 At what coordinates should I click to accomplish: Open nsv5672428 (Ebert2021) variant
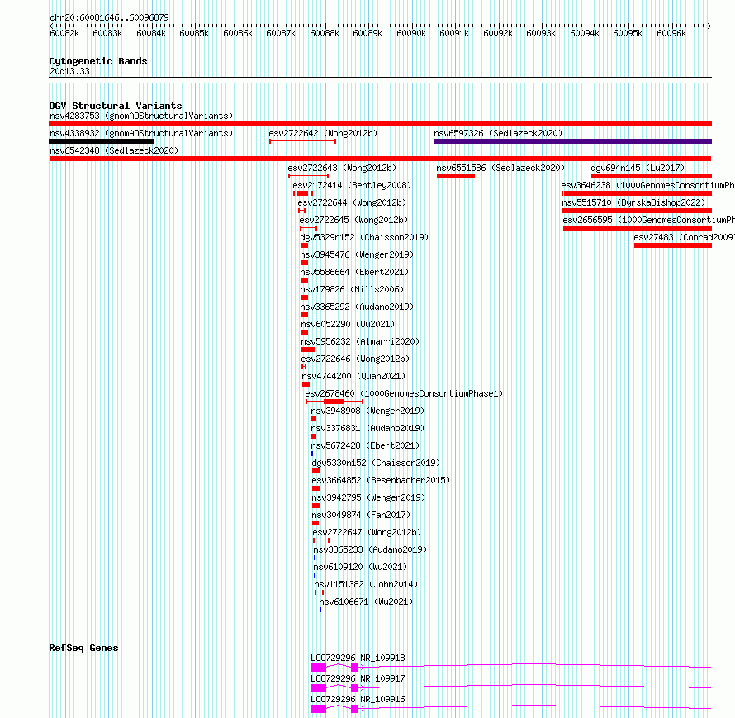(365, 445)
